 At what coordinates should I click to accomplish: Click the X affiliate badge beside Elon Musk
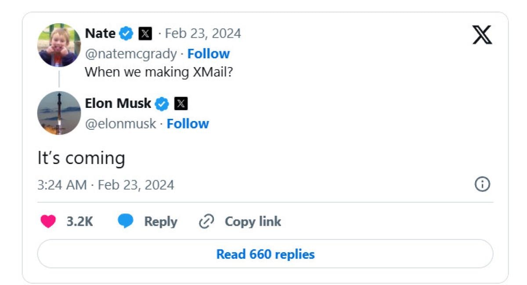click(181, 103)
